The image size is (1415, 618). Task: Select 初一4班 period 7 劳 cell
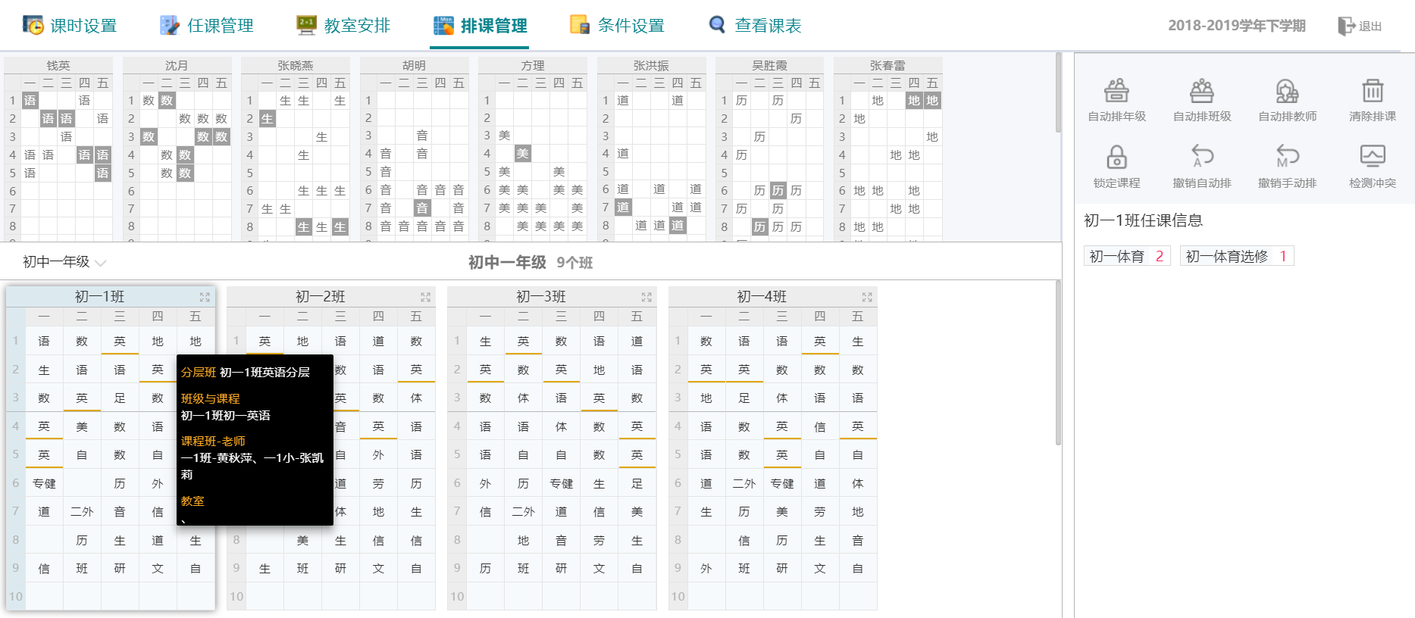click(x=820, y=512)
